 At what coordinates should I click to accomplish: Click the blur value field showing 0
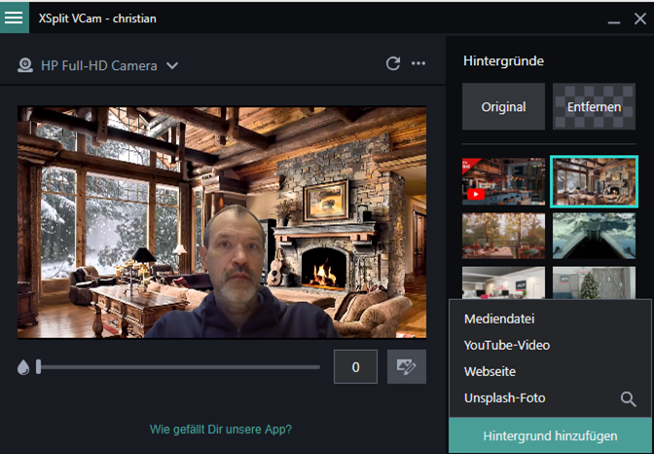(x=355, y=366)
